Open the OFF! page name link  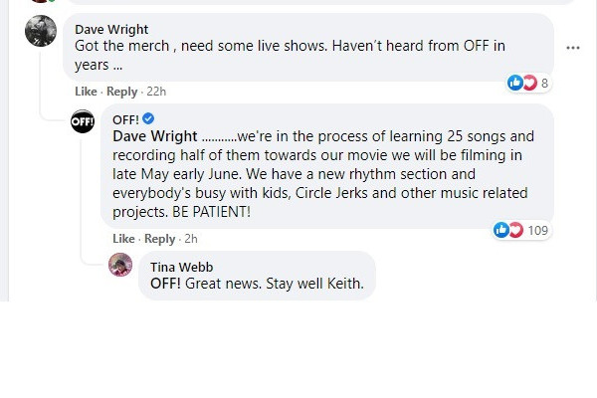point(125,119)
